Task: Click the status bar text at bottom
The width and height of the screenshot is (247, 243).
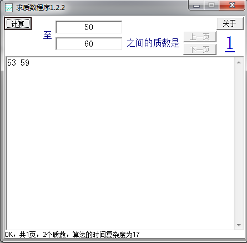Action: 72,235
